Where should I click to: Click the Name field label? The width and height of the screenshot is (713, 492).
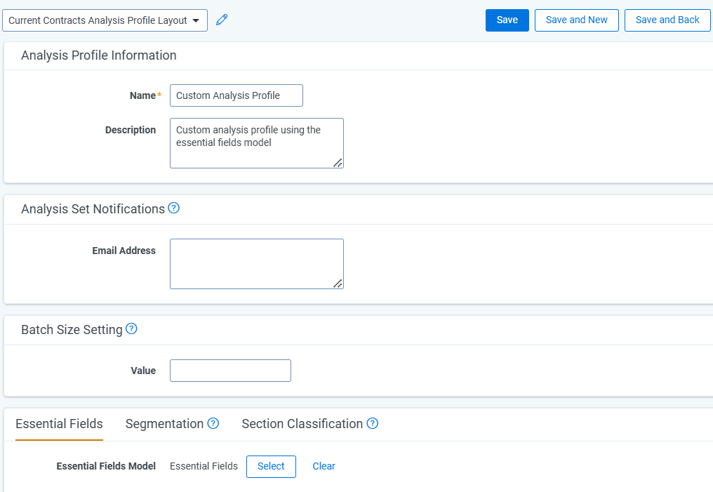142,96
